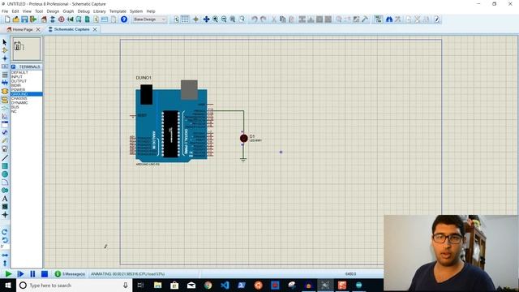This screenshot has width=519, height=292.
Task: Open the Base Design variant dropdown
Action: (x=149, y=19)
